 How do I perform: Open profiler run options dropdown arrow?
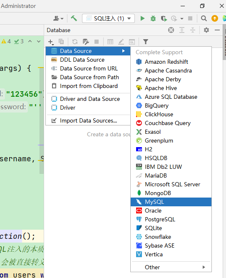182,18
